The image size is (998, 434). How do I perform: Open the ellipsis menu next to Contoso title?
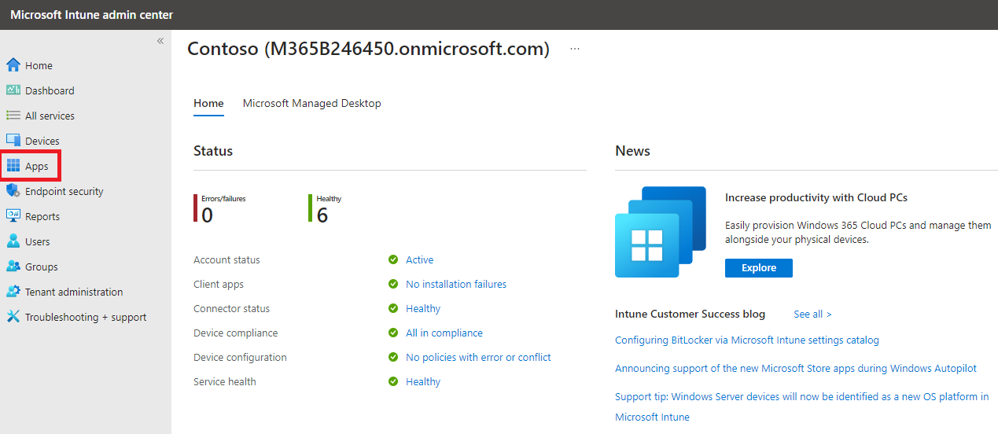coord(575,49)
